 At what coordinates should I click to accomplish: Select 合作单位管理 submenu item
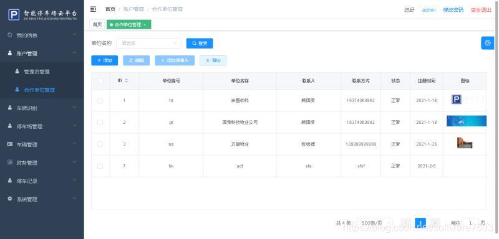click(42, 90)
